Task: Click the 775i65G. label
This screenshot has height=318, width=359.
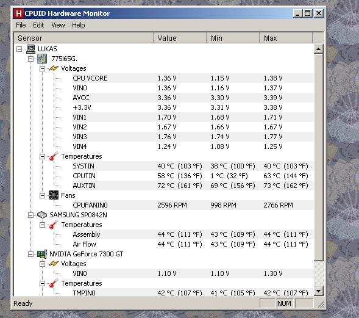Action: click(x=65, y=59)
